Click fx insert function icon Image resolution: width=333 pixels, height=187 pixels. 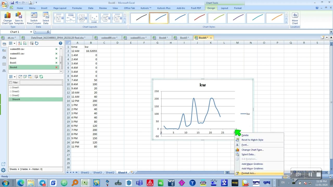click(48, 32)
